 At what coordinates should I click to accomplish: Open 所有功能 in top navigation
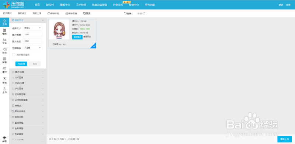(x=150, y=5)
